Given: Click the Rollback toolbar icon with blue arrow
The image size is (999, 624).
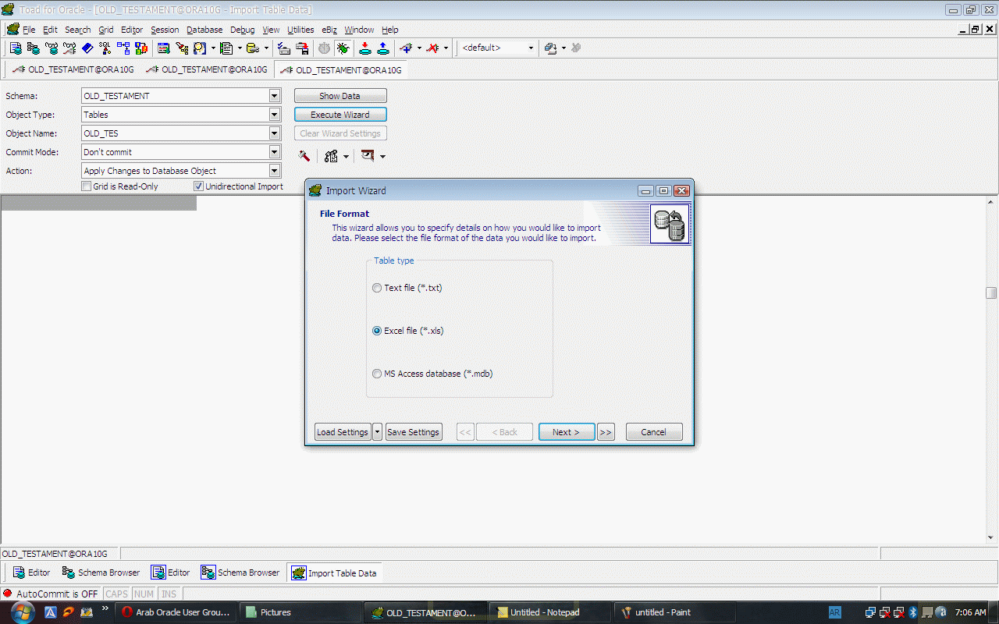Looking at the screenshot, I should tap(383, 48).
